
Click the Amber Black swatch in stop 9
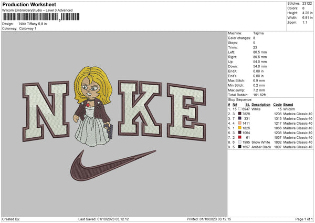pos(240,147)
